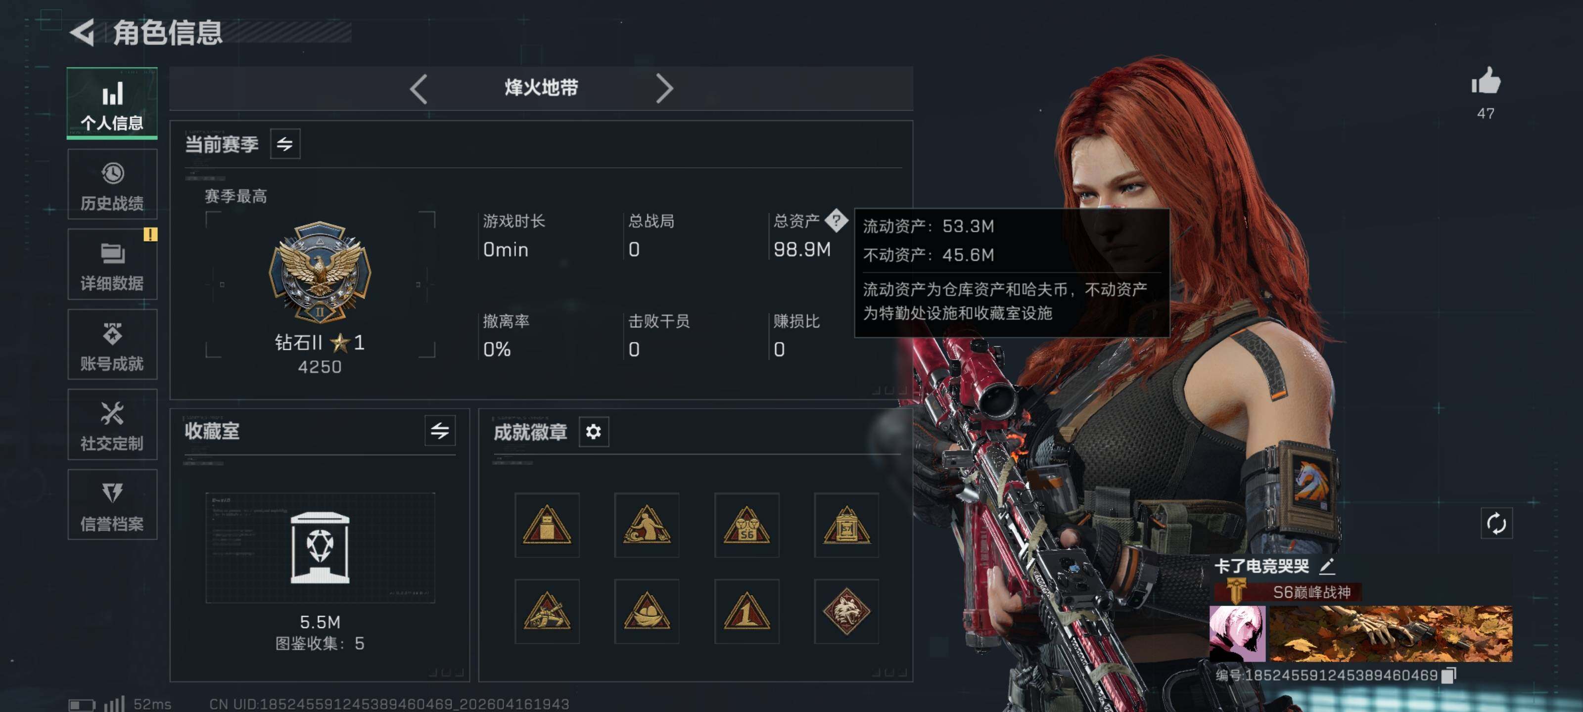Go to 社交定制 section
The width and height of the screenshot is (1583, 712).
(112, 425)
